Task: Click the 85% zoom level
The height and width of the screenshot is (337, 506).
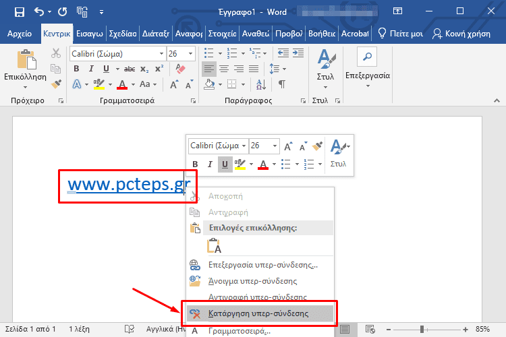Action: coord(482,330)
